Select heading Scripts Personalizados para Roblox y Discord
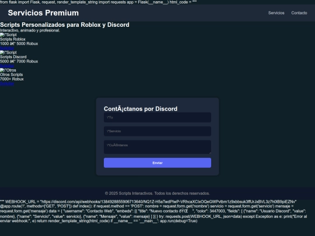The width and height of the screenshot is (315, 236). (65, 24)
